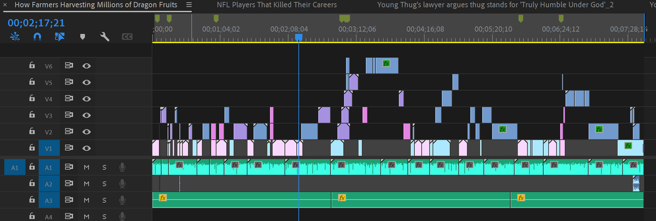Enable voice-over record mic on A2
Image resolution: width=656 pixels, height=221 pixels.
tap(122, 183)
